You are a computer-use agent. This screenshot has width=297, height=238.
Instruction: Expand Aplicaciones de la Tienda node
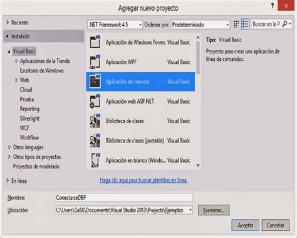coord(16,61)
